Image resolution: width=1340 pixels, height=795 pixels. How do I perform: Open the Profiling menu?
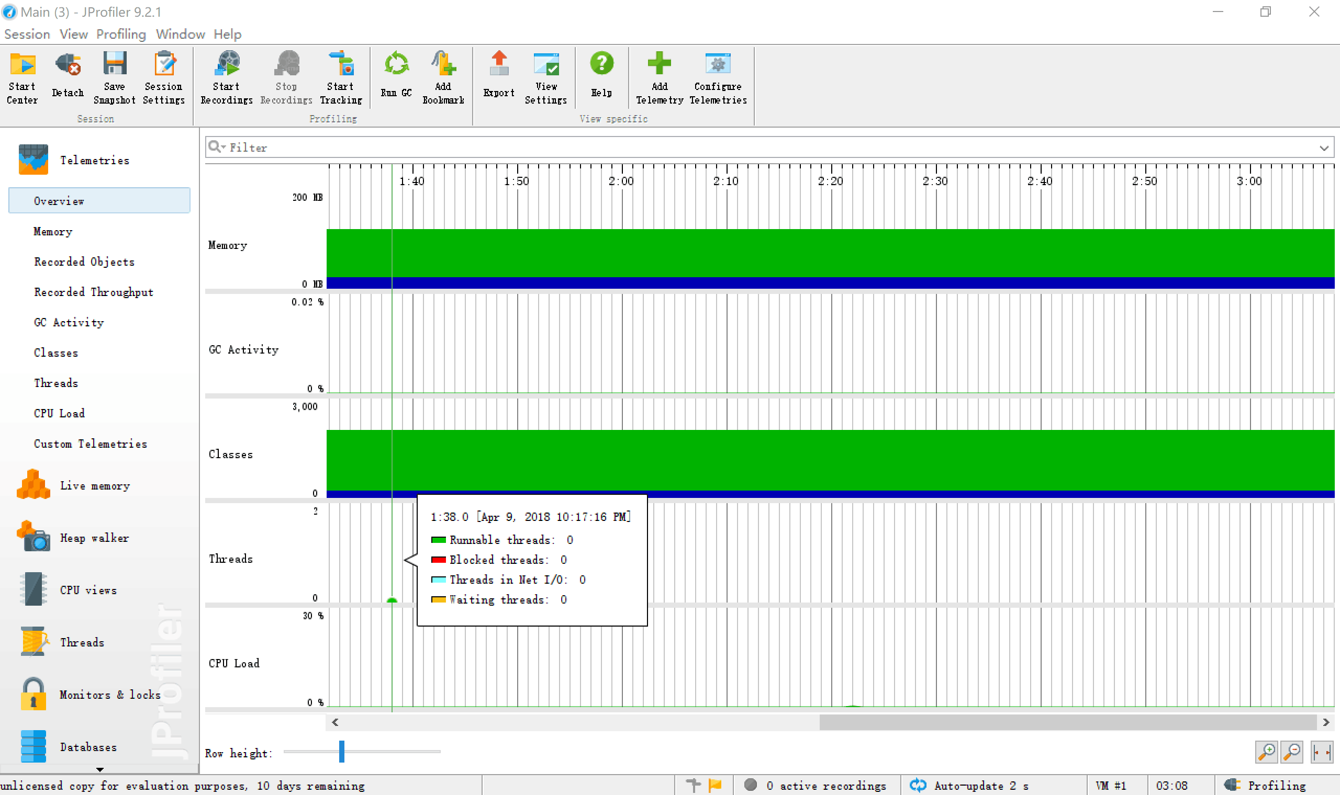point(120,35)
